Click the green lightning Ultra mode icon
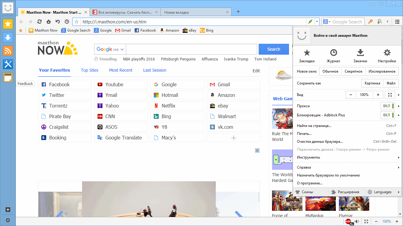Viewport: 403px width, 226px height. coord(310,22)
